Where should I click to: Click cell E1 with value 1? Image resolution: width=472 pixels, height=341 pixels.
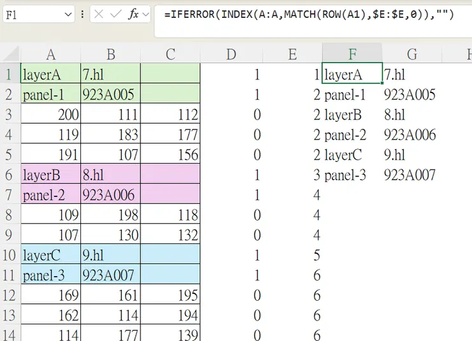292,73
